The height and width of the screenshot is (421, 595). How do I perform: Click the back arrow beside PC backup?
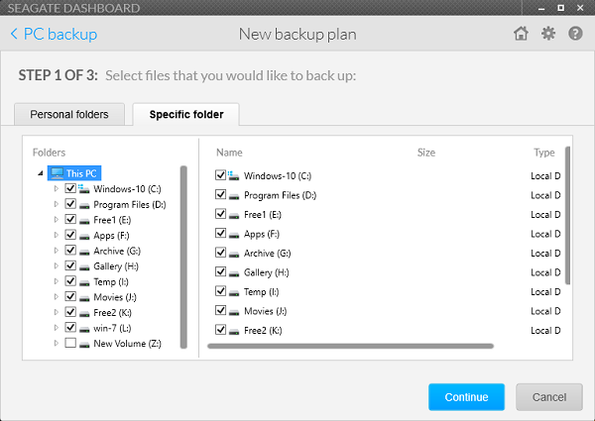(x=14, y=34)
